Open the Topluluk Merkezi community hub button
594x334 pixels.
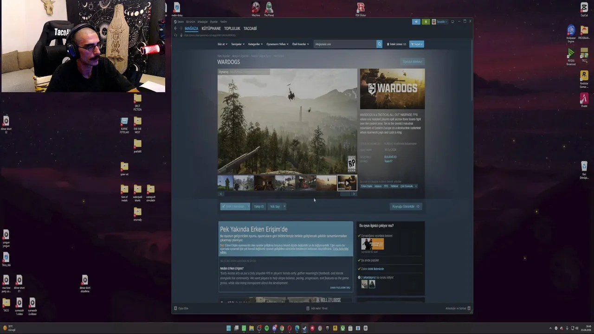412,62
